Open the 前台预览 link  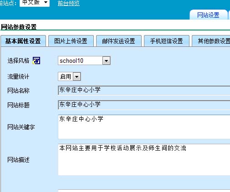tap(69, 3)
